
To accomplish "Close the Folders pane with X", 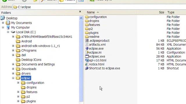I will click(x=80, y=12).
